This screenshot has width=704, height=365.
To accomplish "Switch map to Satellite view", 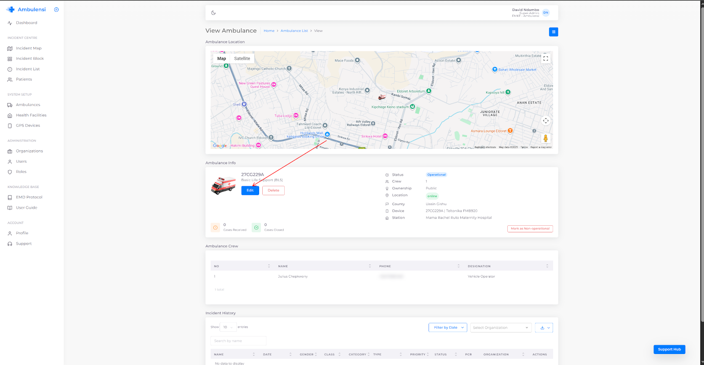I will (x=242, y=58).
